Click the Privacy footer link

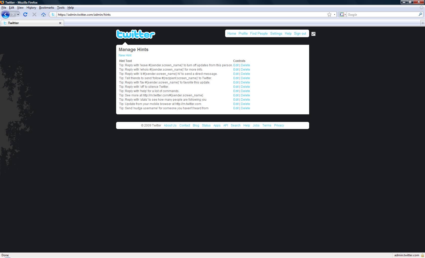[279, 125]
